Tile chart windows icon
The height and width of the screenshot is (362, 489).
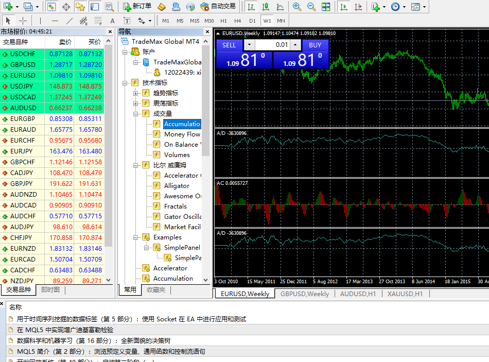pos(326,7)
